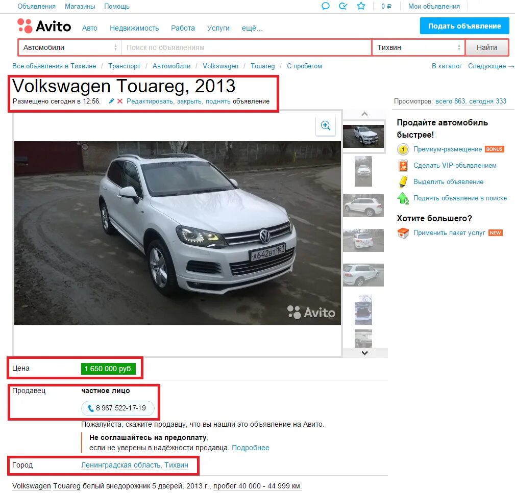Open the Автомобили category dropdown

pyautogui.click(x=69, y=47)
